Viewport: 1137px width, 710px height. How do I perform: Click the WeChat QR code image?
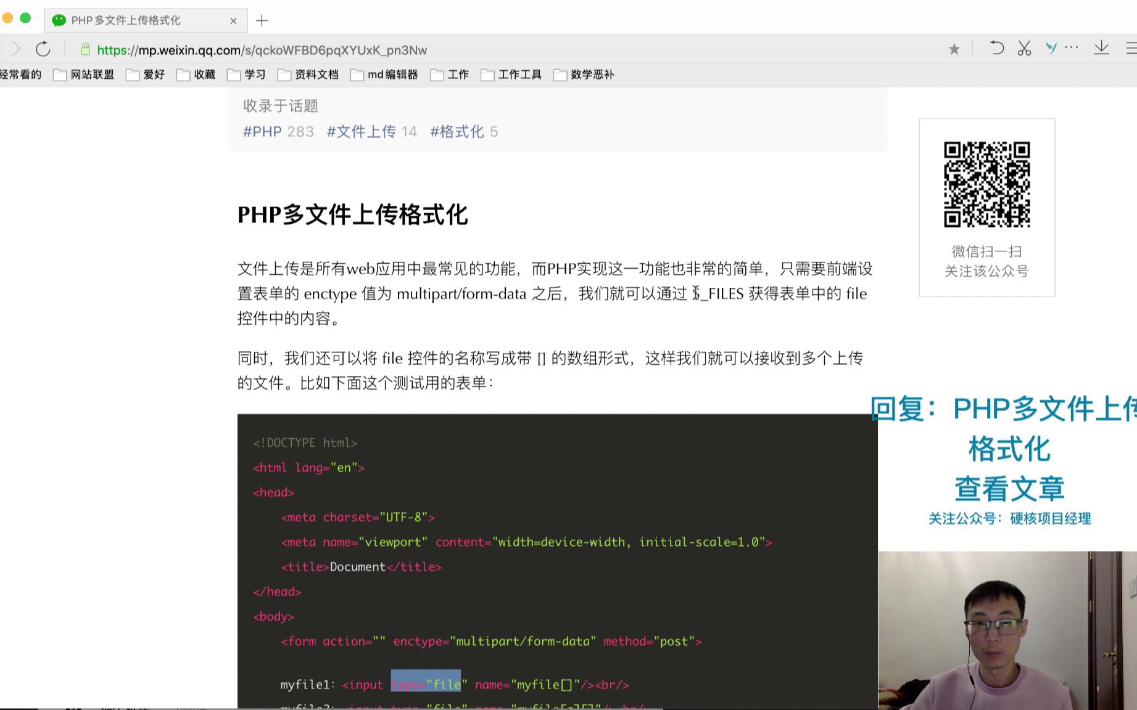(986, 184)
